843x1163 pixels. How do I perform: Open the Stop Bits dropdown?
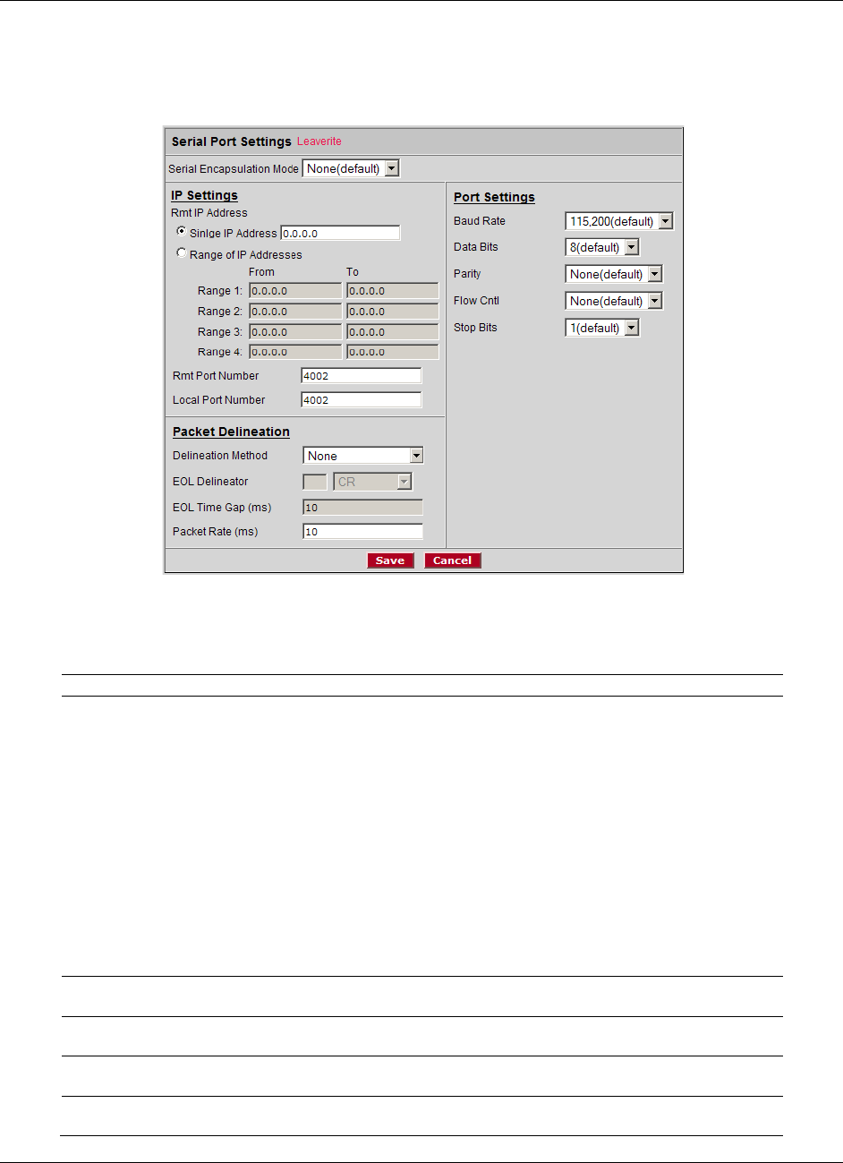[602, 328]
